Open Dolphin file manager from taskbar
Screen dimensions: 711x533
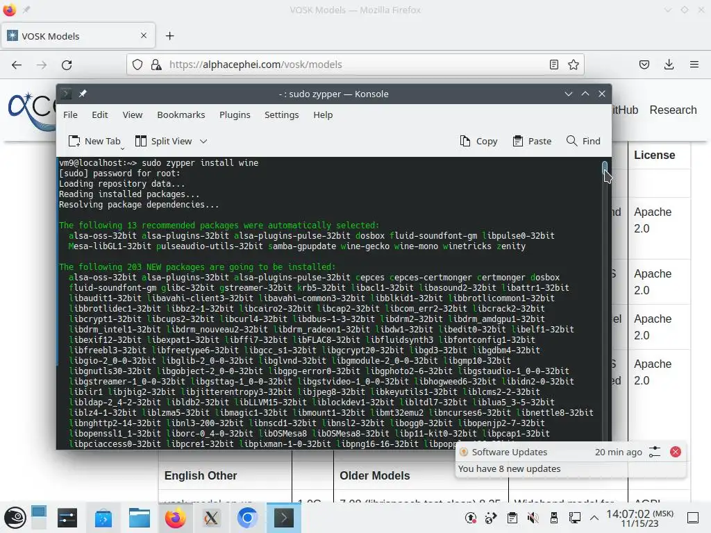tap(139, 518)
